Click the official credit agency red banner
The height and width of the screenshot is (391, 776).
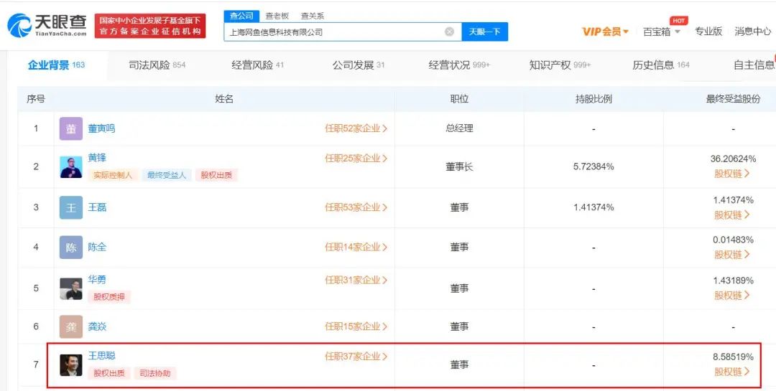(150, 26)
